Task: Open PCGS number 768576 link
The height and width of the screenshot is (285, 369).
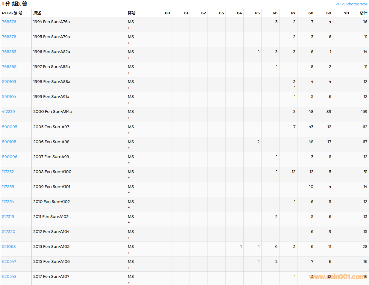Action: coord(9,22)
